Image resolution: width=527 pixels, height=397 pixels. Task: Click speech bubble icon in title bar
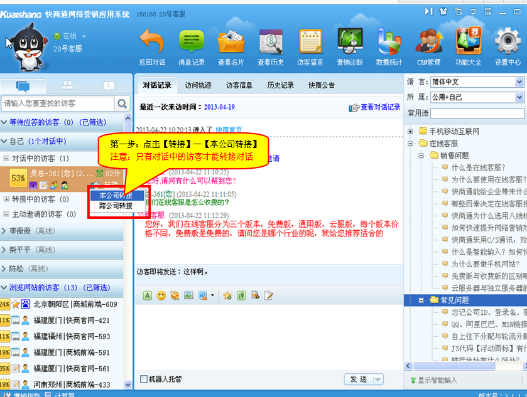(x=473, y=12)
